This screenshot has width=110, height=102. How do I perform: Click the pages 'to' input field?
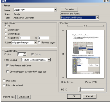click(44, 38)
